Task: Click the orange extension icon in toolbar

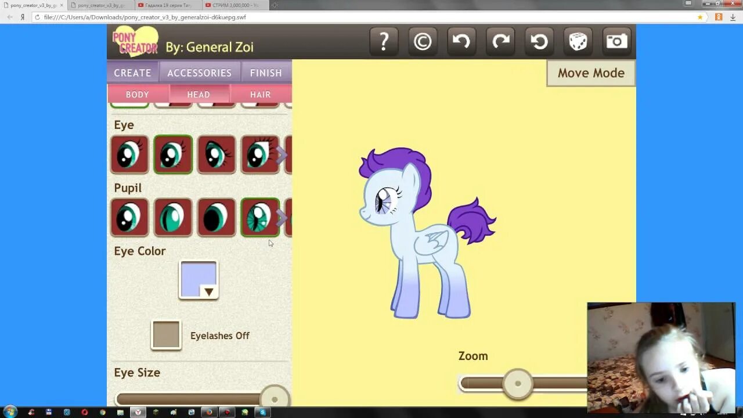Action: click(x=719, y=17)
